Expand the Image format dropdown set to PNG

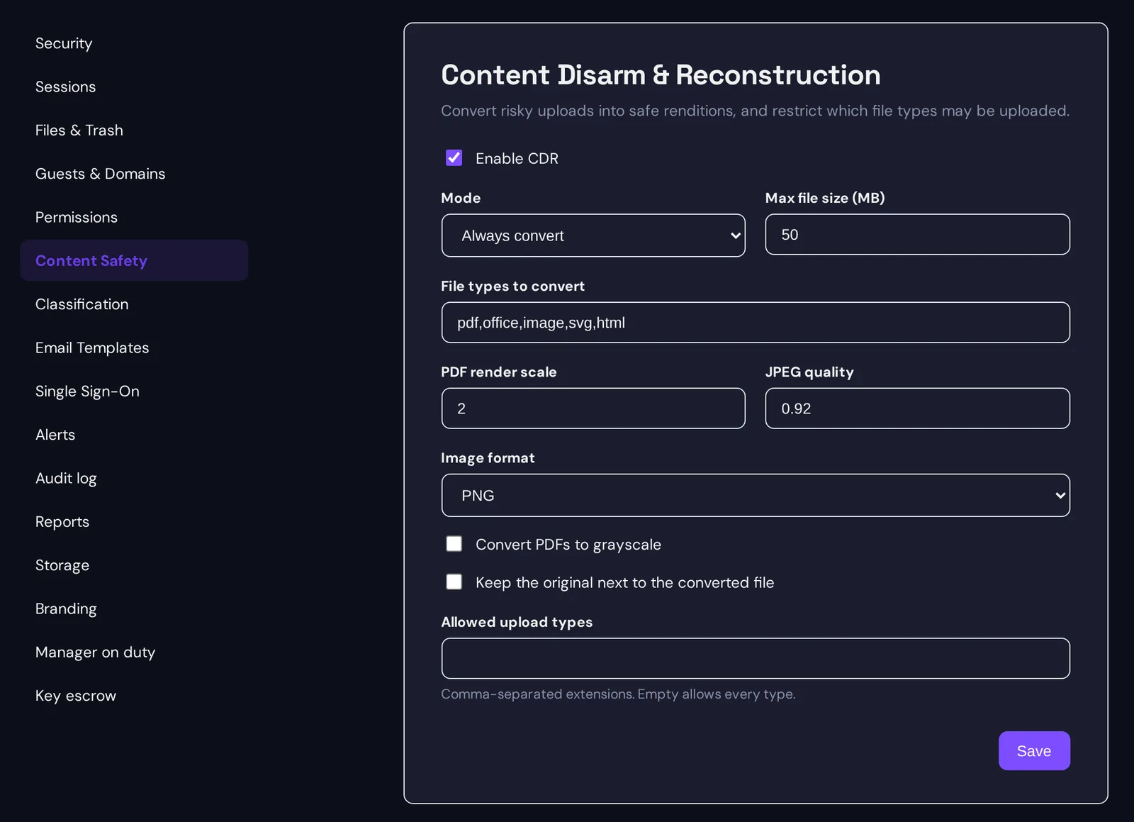(x=756, y=495)
